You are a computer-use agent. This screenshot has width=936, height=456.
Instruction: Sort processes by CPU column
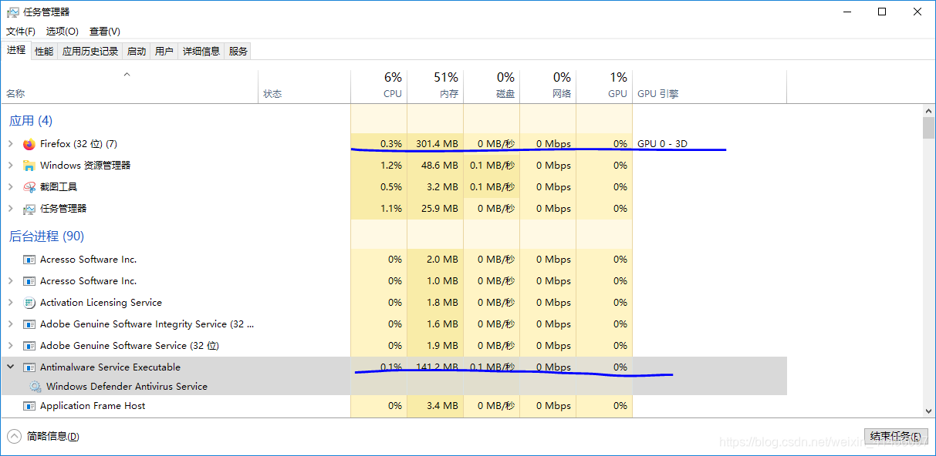pos(379,86)
